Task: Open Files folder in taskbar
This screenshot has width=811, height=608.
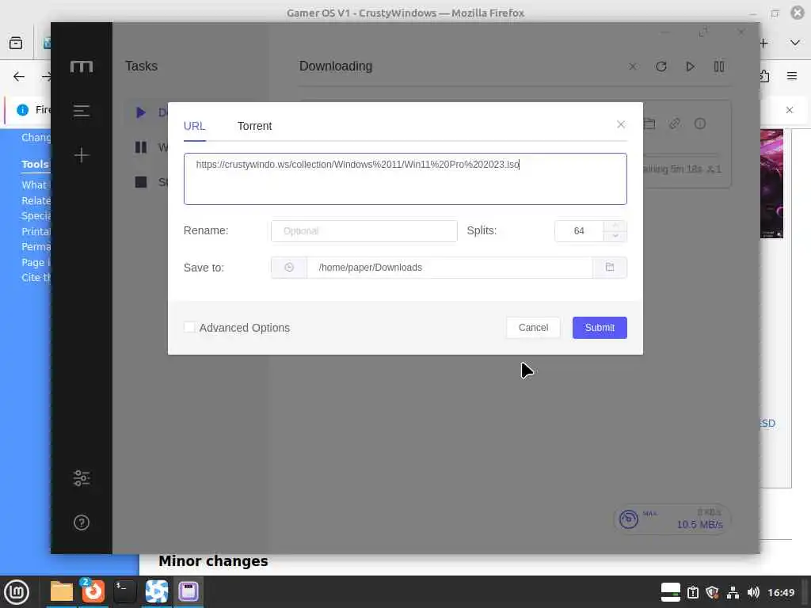Action: coord(62,591)
